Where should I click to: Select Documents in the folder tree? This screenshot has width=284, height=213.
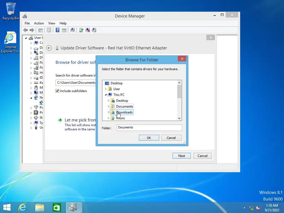click(x=122, y=106)
